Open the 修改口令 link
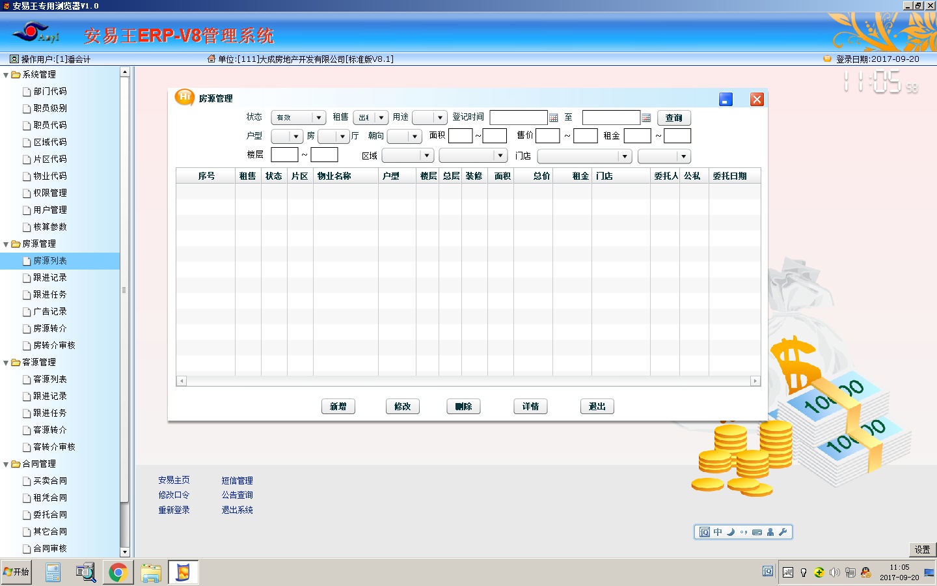937x586 pixels. point(174,495)
